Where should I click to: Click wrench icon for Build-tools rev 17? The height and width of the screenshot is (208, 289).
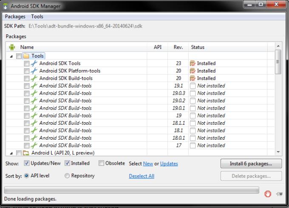tap(34, 146)
